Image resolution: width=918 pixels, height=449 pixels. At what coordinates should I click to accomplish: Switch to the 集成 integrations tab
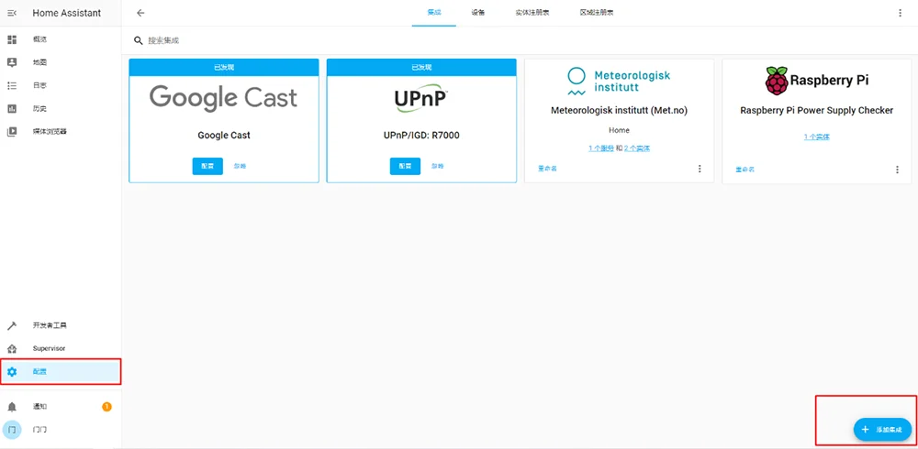[x=434, y=13]
